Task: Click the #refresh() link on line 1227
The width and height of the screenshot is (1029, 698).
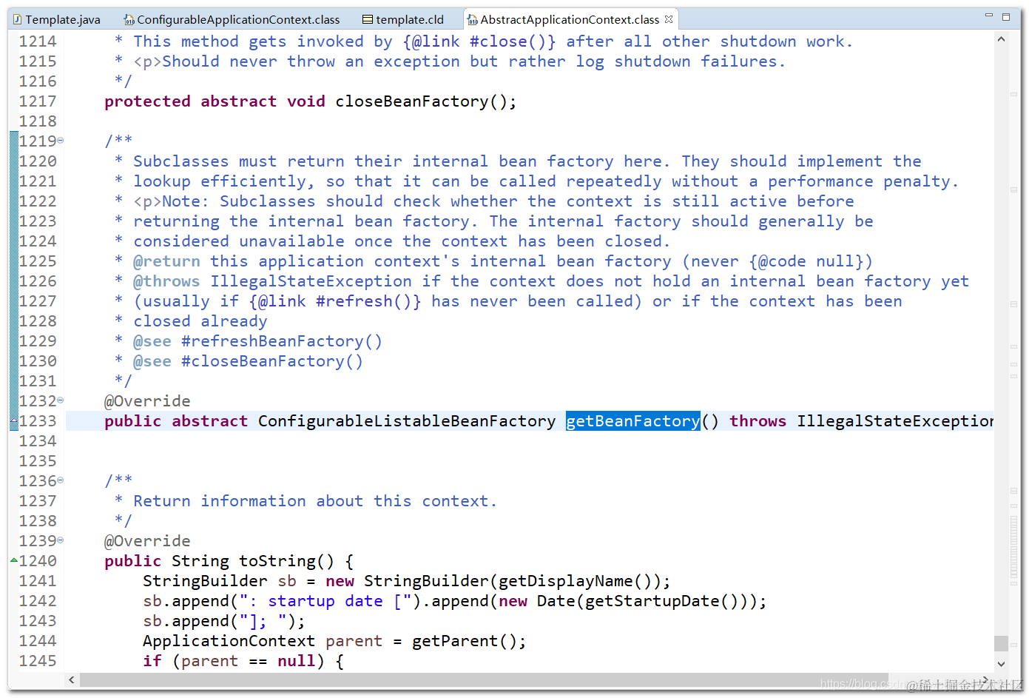Action: (363, 301)
